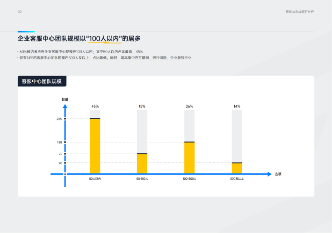Viewport: 332px width, 233px height.
Task: Click the x-axis label 选项
Action: coord(278,174)
